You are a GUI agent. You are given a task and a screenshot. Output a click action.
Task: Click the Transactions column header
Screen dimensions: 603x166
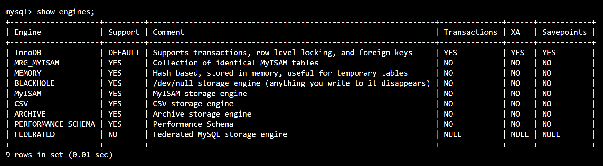[470, 32]
